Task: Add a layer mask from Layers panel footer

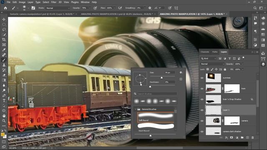Action: (232, 137)
